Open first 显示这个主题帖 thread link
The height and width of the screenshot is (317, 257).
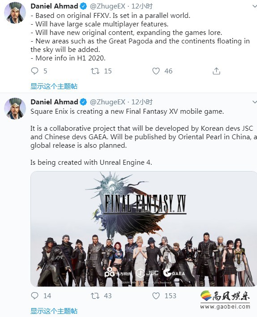coord(54,86)
